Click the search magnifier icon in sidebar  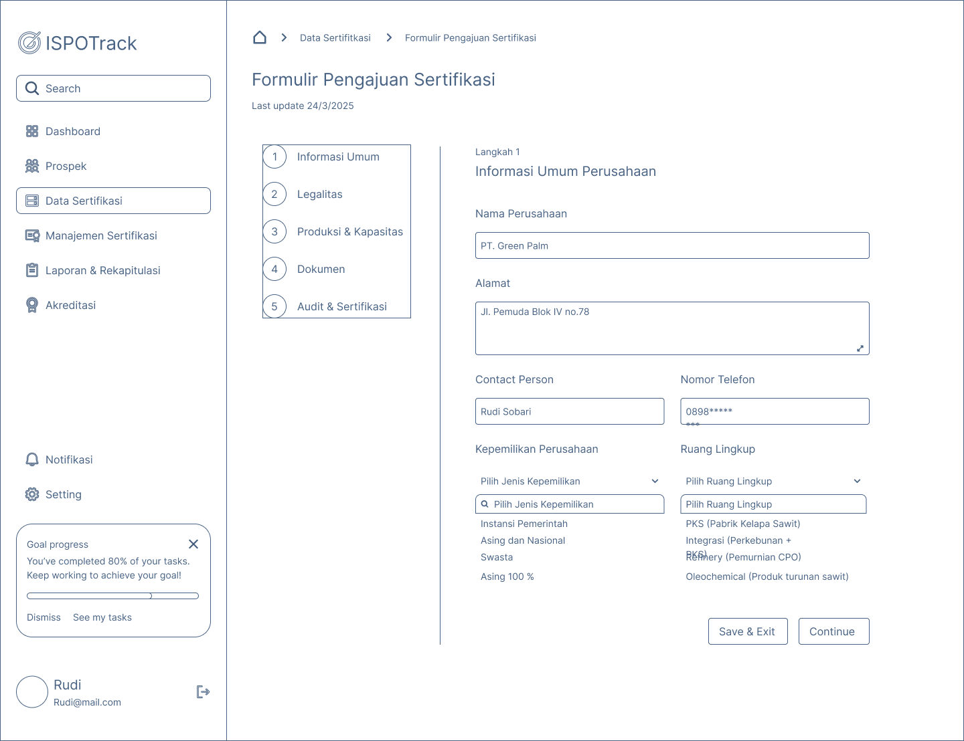click(31, 88)
